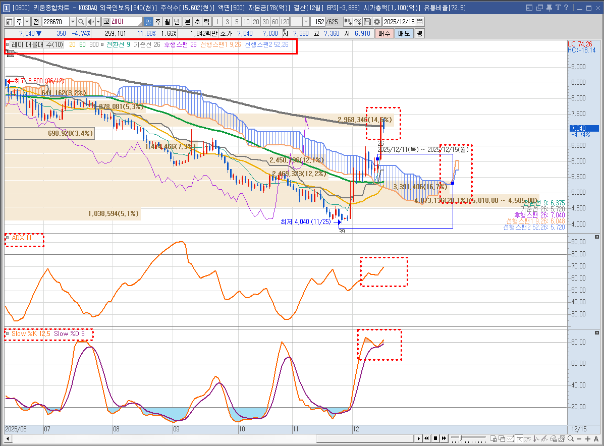This screenshot has height=446, width=604.
Task: Click the line chart add indicator icon
Action: pos(357,22)
